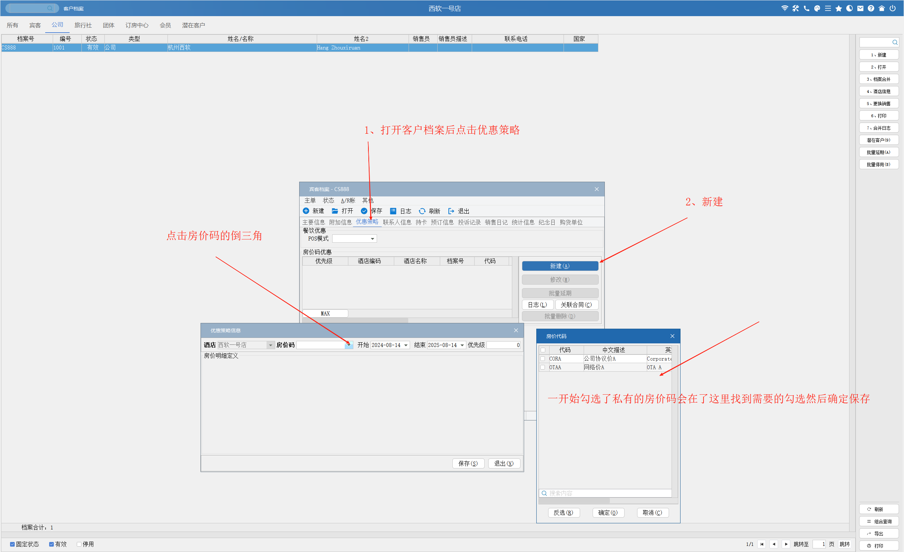Close the 优惠策略信息 dialog

516,330
